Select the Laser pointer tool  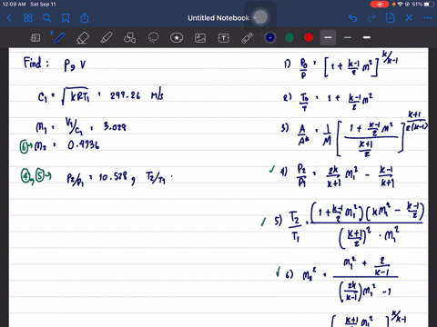pyautogui.click(x=248, y=38)
